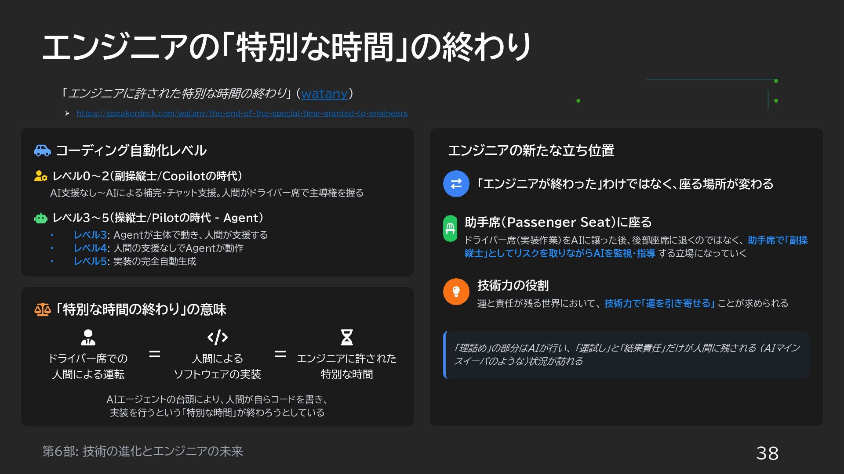Click the green passenger seat icon

click(450, 228)
